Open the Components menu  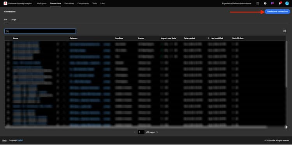point(83,3)
